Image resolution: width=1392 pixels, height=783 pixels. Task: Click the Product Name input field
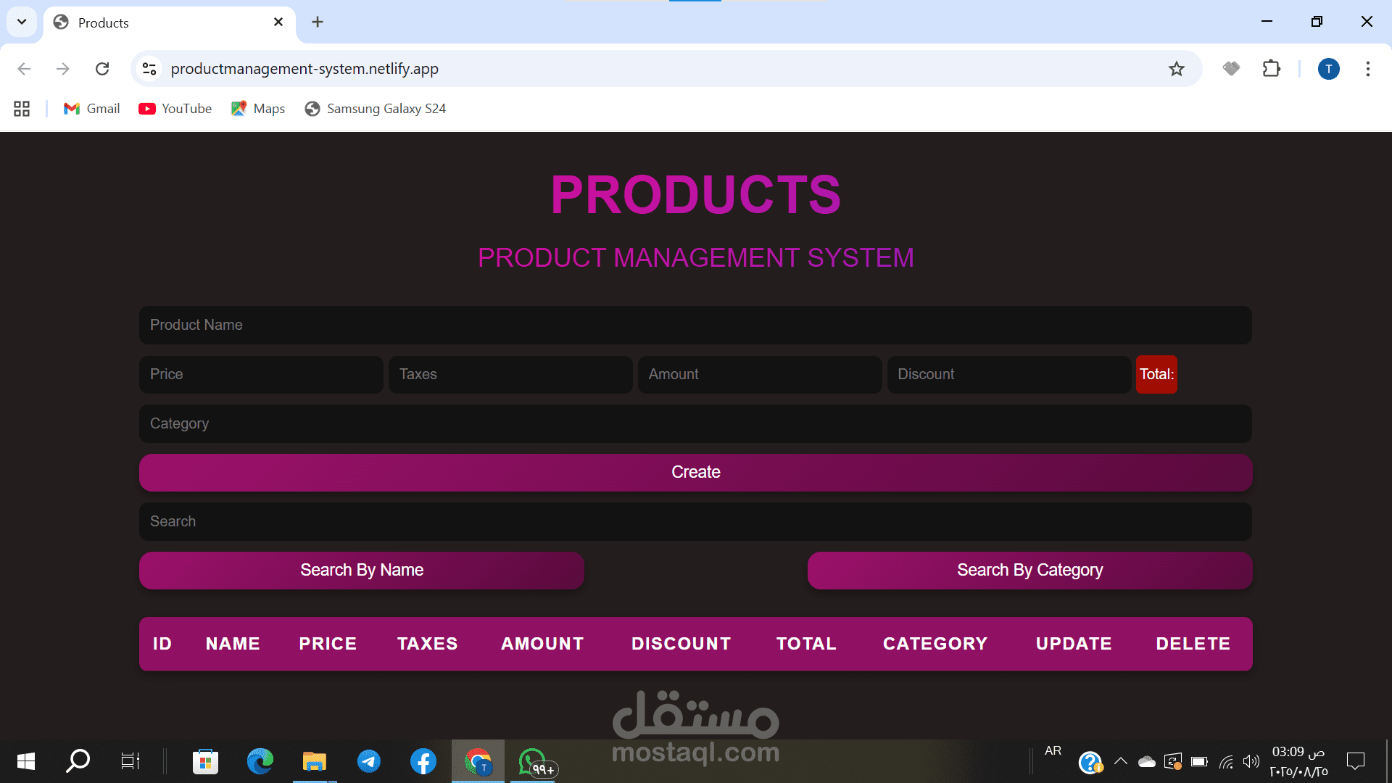coord(695,325)
